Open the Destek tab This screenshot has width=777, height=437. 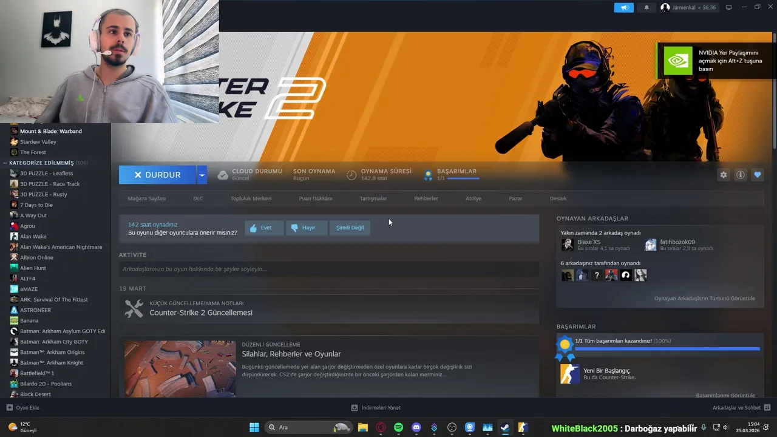[558, 198]
